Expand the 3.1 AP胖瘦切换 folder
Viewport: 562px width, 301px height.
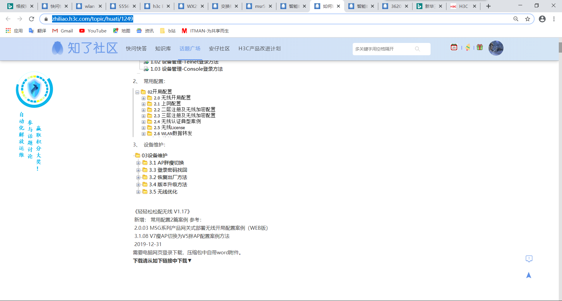click(x=138, y=163)
